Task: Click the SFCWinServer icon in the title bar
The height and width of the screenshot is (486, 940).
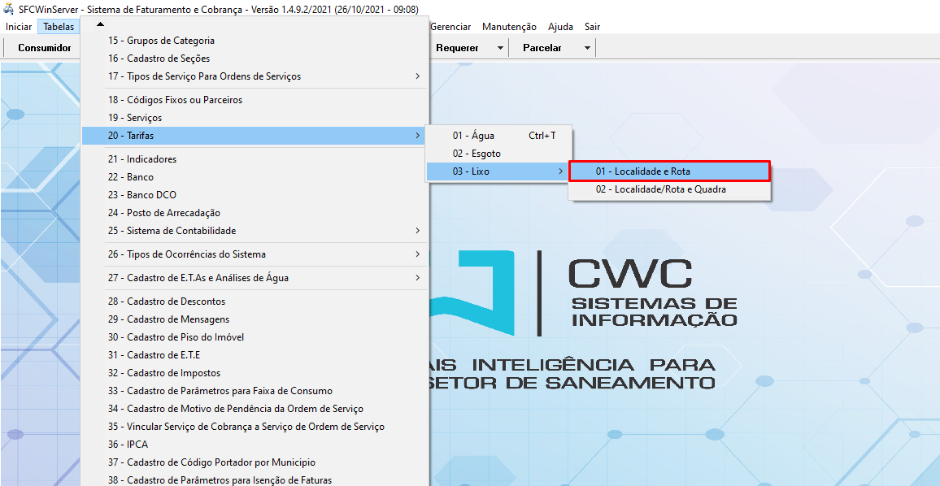Action: coord(9,9)
